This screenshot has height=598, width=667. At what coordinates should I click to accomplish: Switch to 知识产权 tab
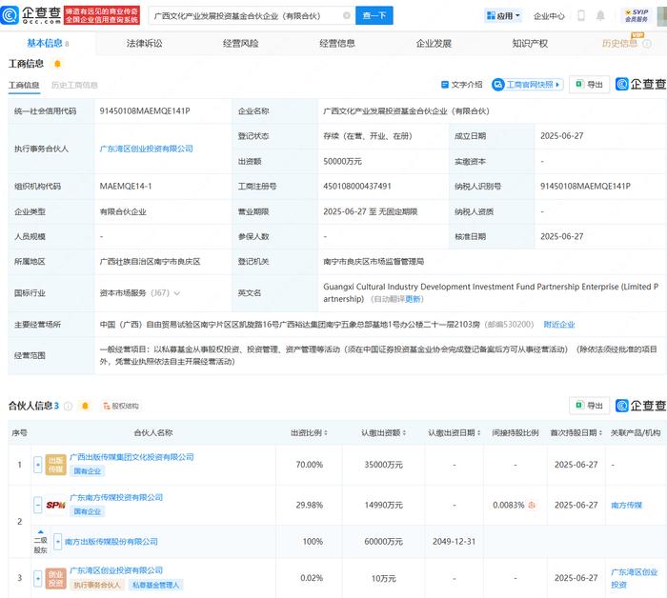pos(530,44)
